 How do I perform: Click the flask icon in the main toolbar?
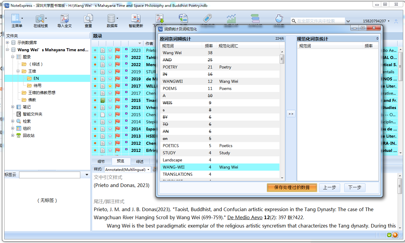point(279,18)
